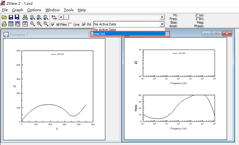Screen dimensions: 239x145
Task: Open the data files folder icon with Z
Action: tap(4, 24)
